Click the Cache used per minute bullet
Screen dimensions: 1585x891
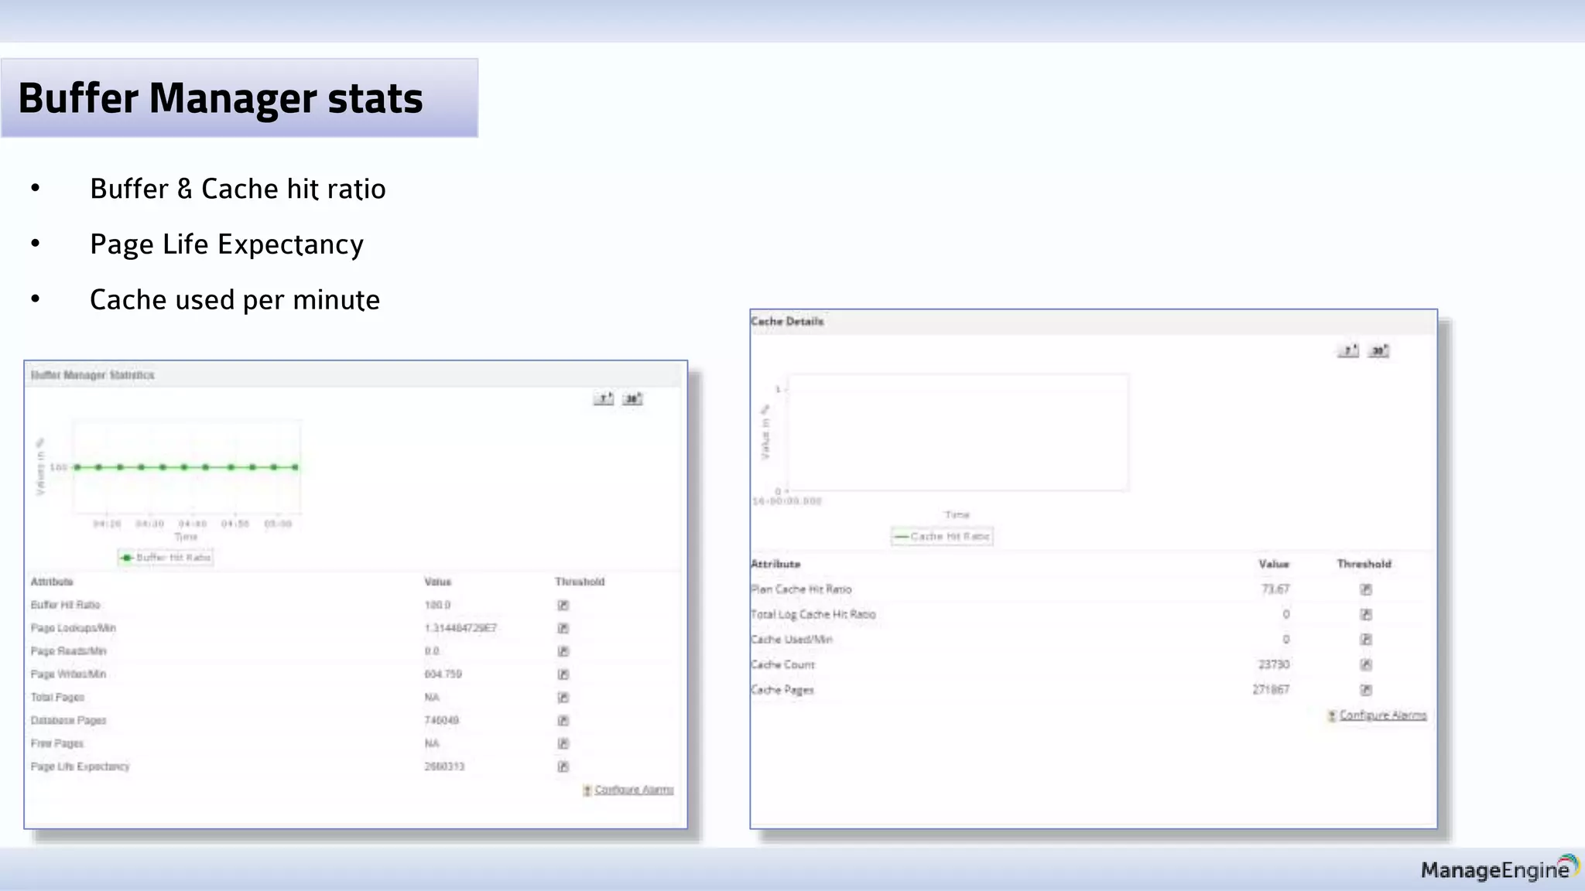(234, 300)
